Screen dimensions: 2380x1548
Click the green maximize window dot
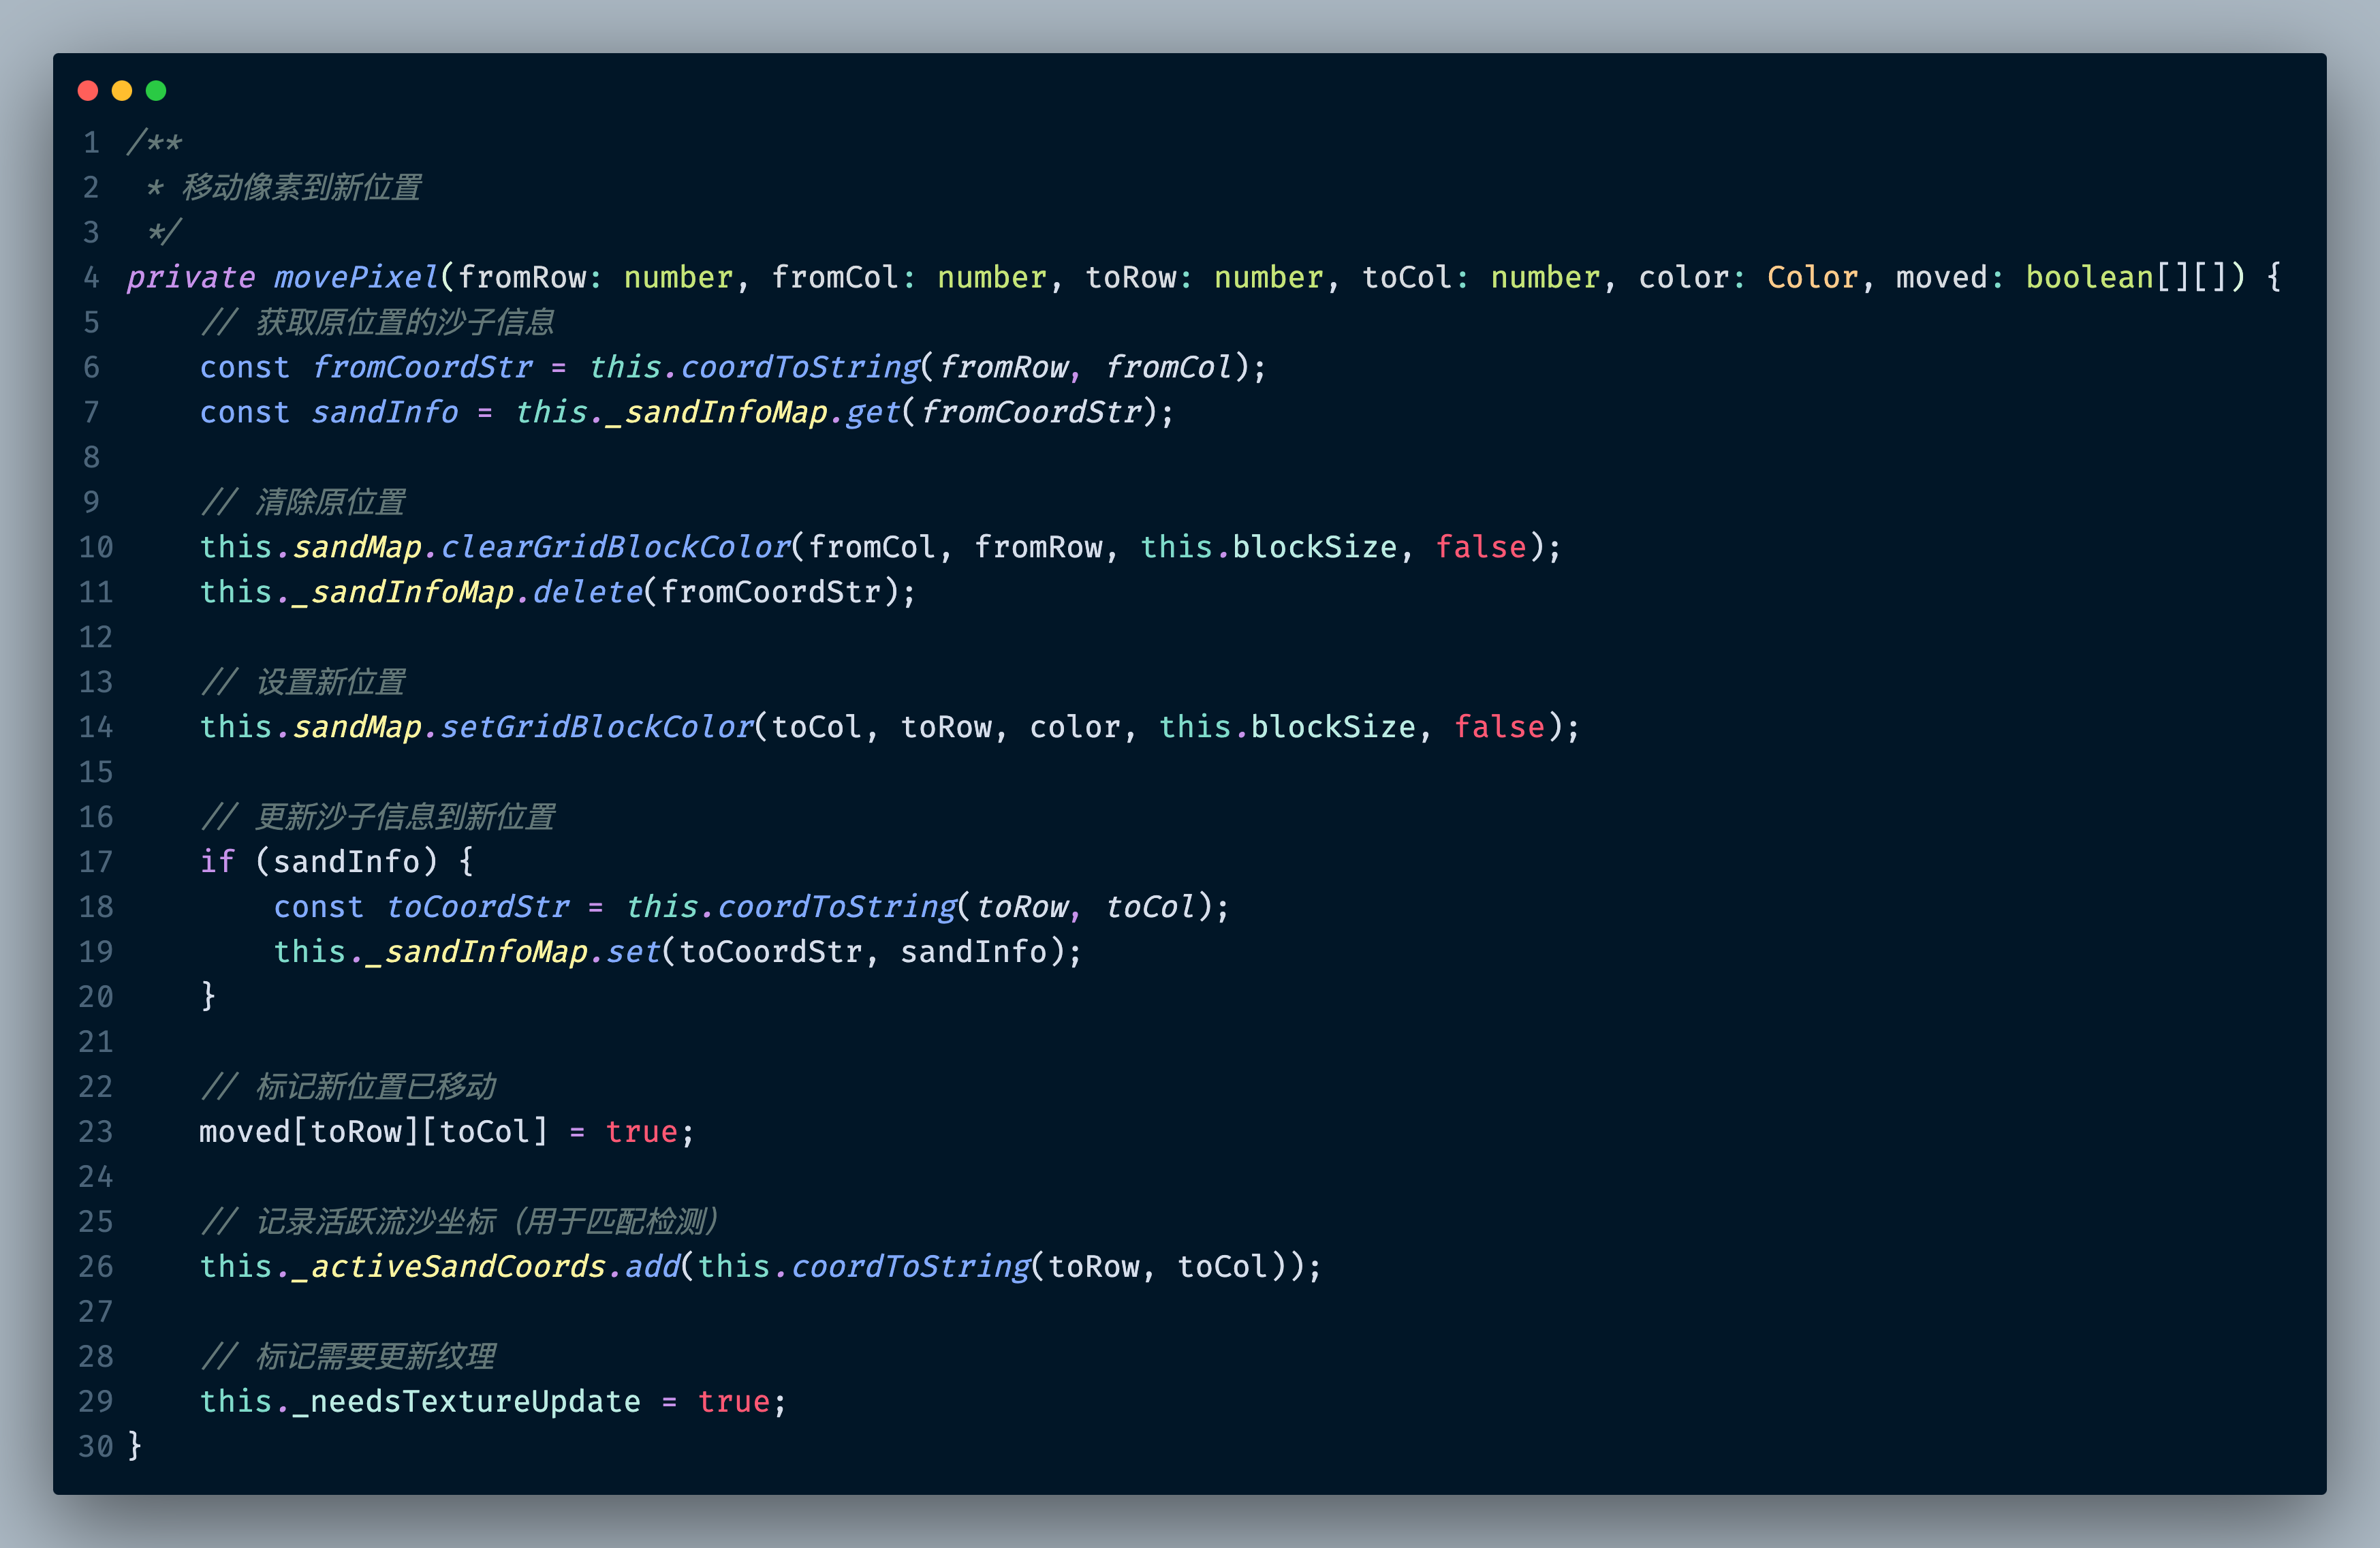(156, 91)
